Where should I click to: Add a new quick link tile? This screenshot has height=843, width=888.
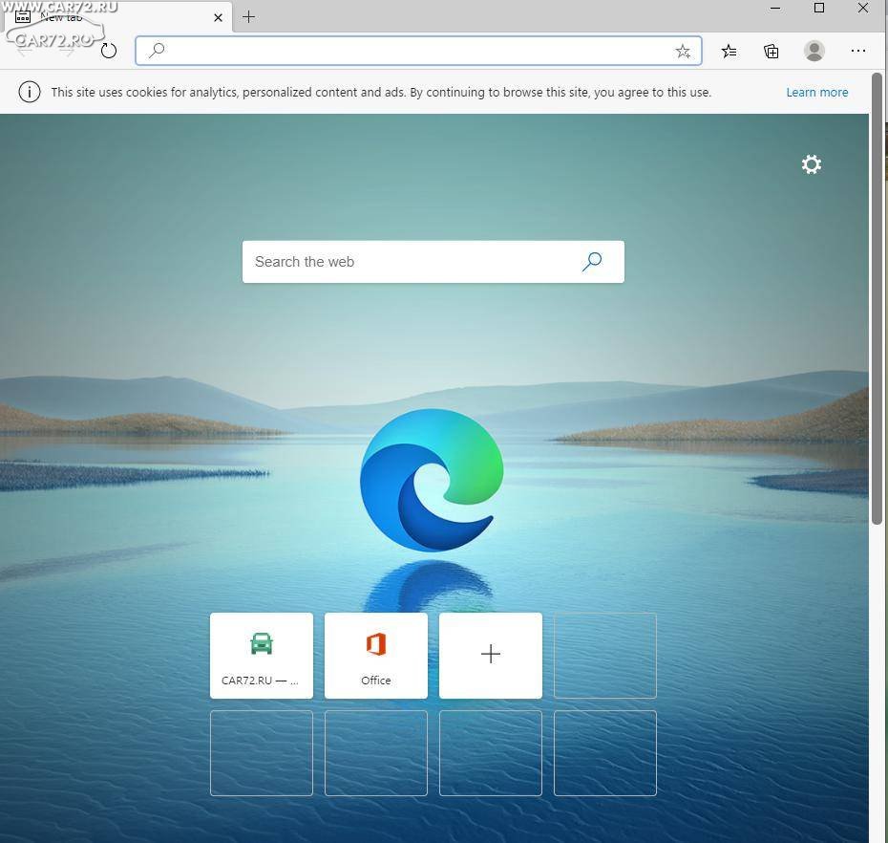491,656
